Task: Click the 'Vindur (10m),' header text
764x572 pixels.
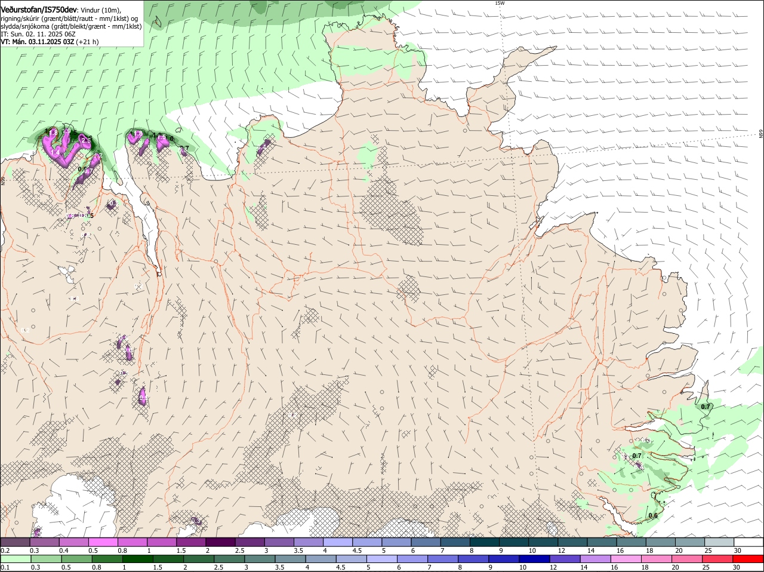Action: point(100,10)
